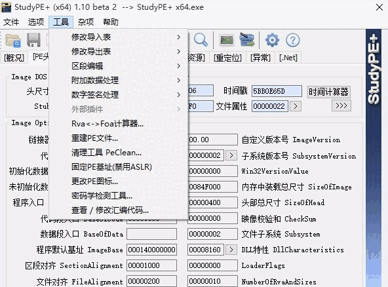Click the ImageBase field 000140000000

click(151, 250)
